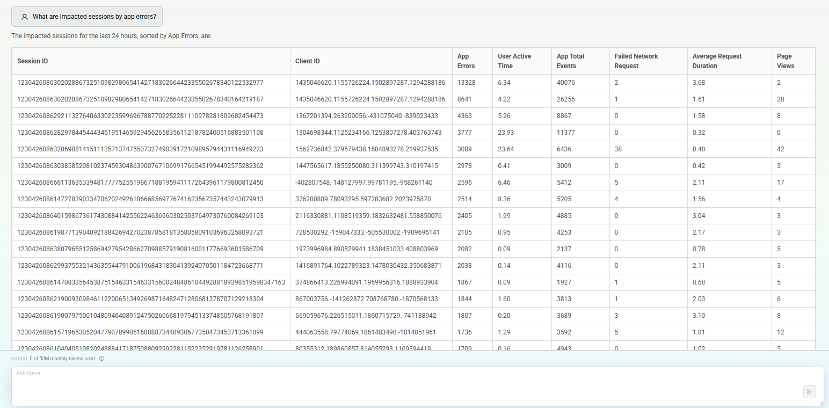Click the Client ID starting with 1367201394
829x408 pixels.
(367, 116)
